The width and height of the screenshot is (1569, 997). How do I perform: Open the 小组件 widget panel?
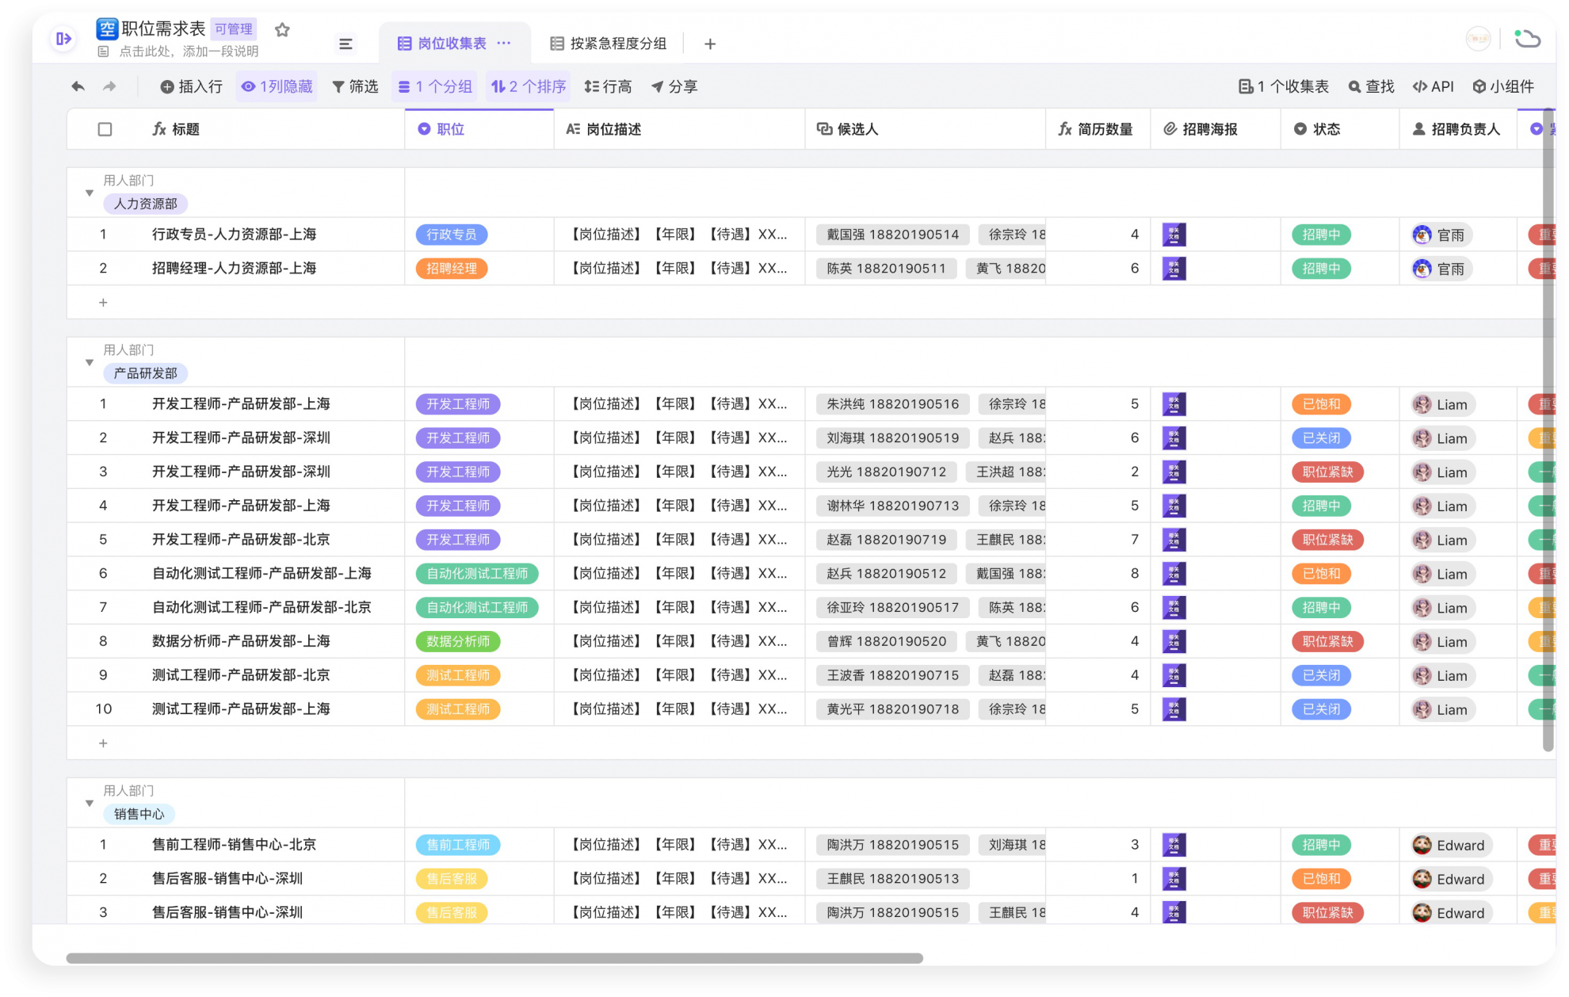(1503, 86)
